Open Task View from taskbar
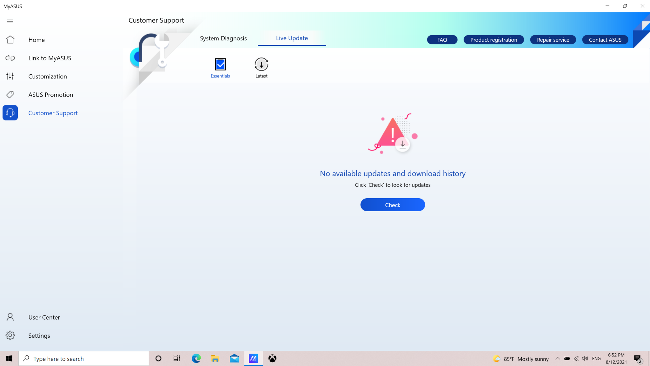 (x=177, y=358)
